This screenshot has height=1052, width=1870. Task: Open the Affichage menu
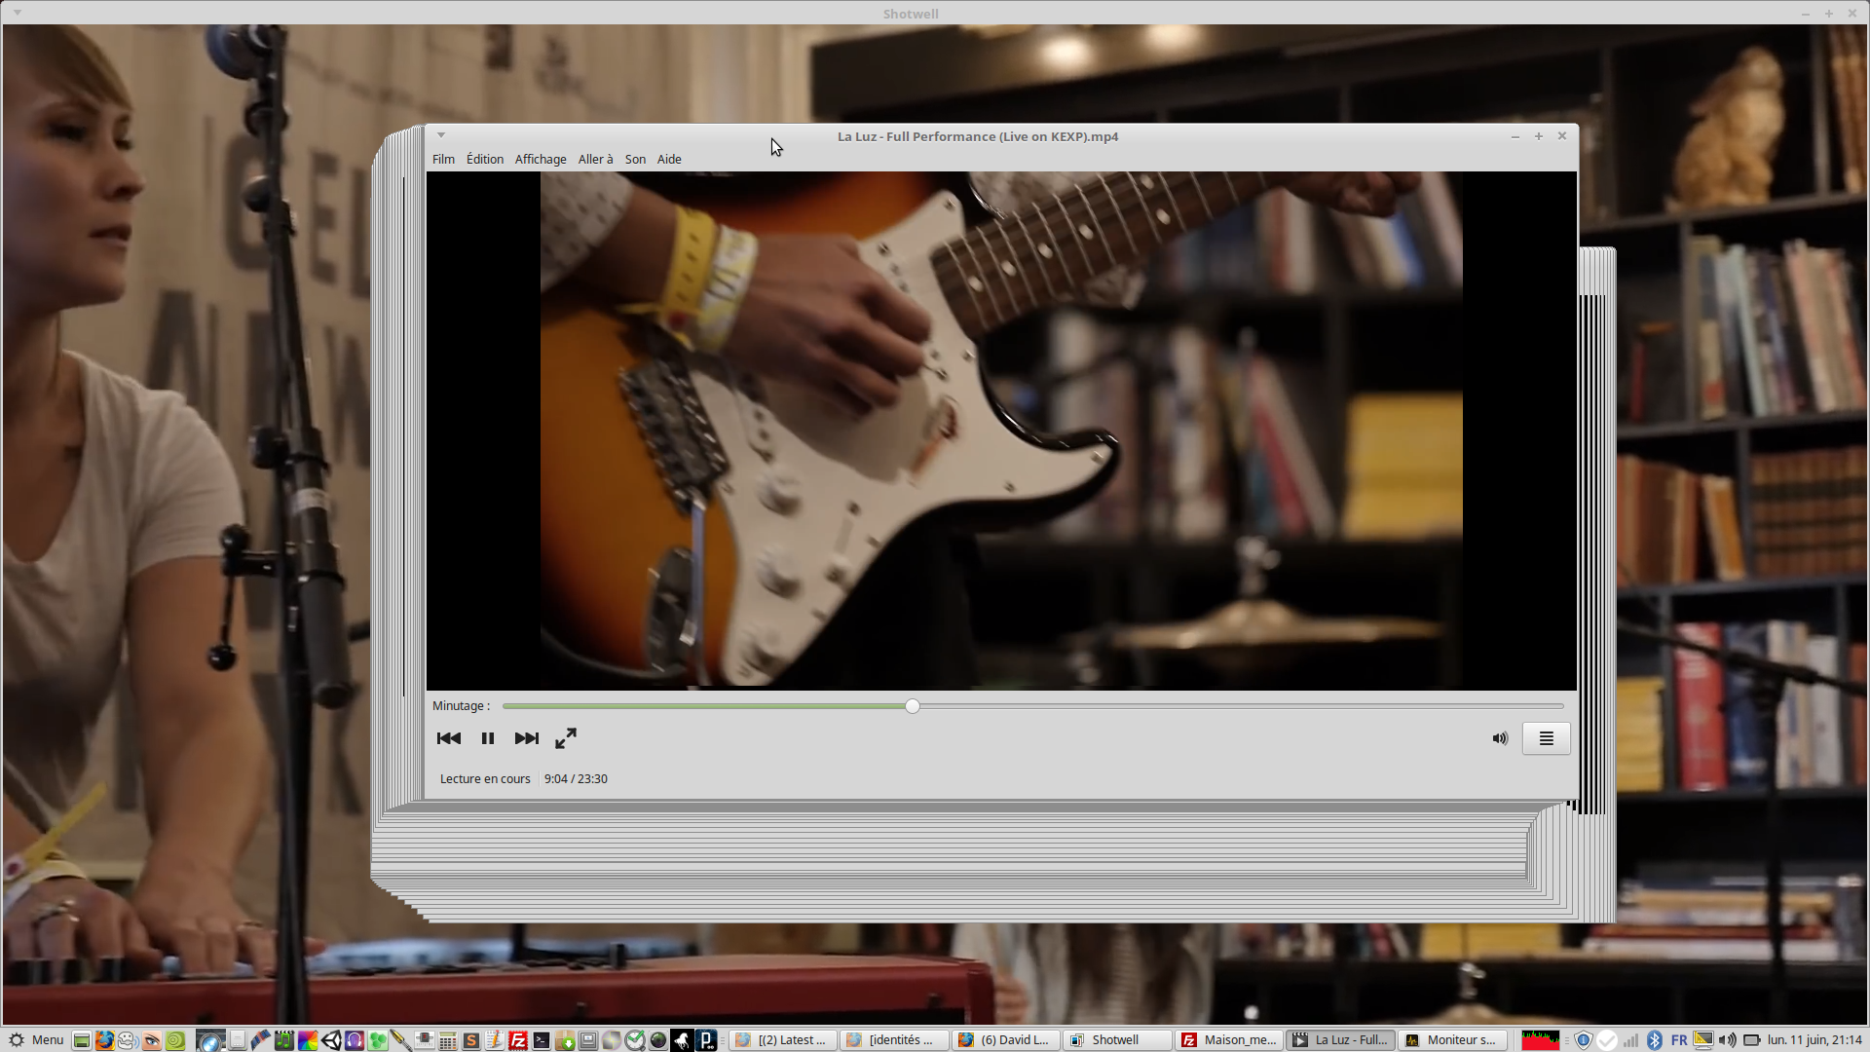(x=541, y=159)
